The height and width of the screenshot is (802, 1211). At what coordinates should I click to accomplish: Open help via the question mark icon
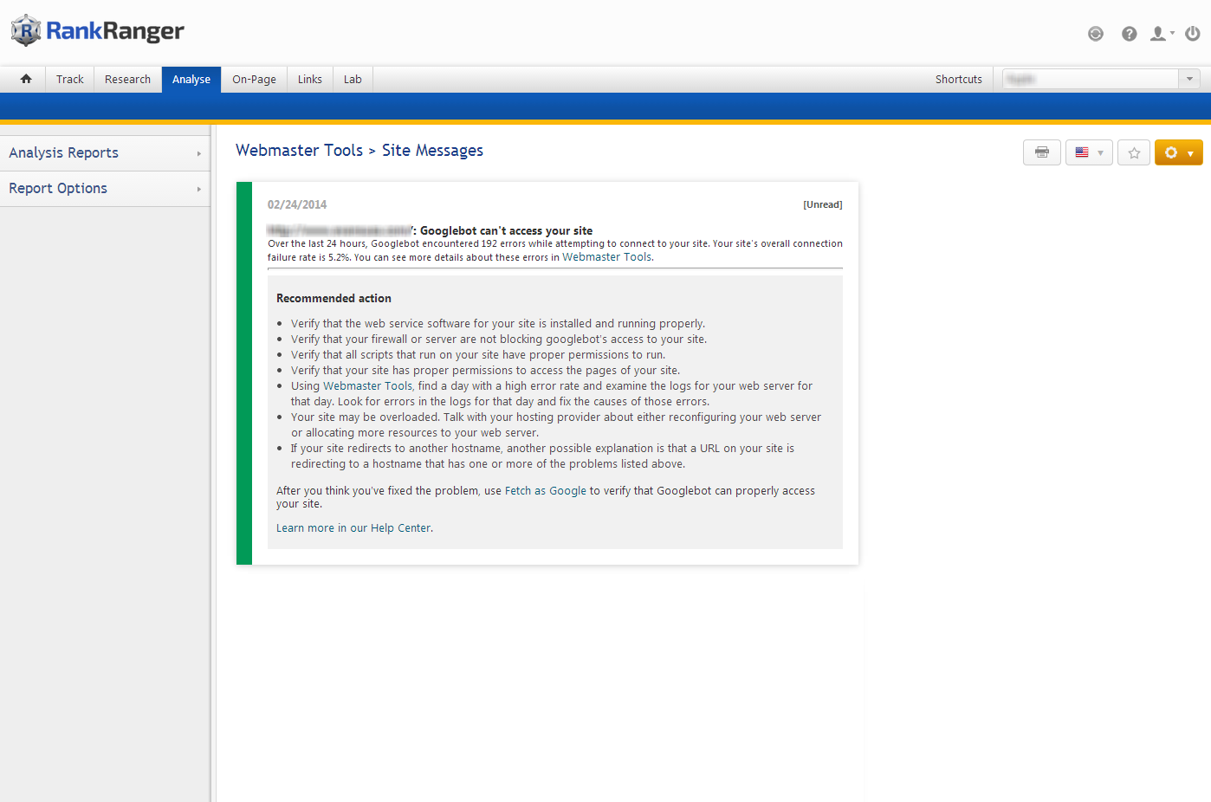tap(1129, 34)
